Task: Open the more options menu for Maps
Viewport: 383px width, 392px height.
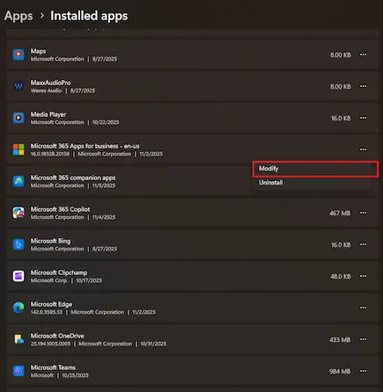Action: [363, 54]
